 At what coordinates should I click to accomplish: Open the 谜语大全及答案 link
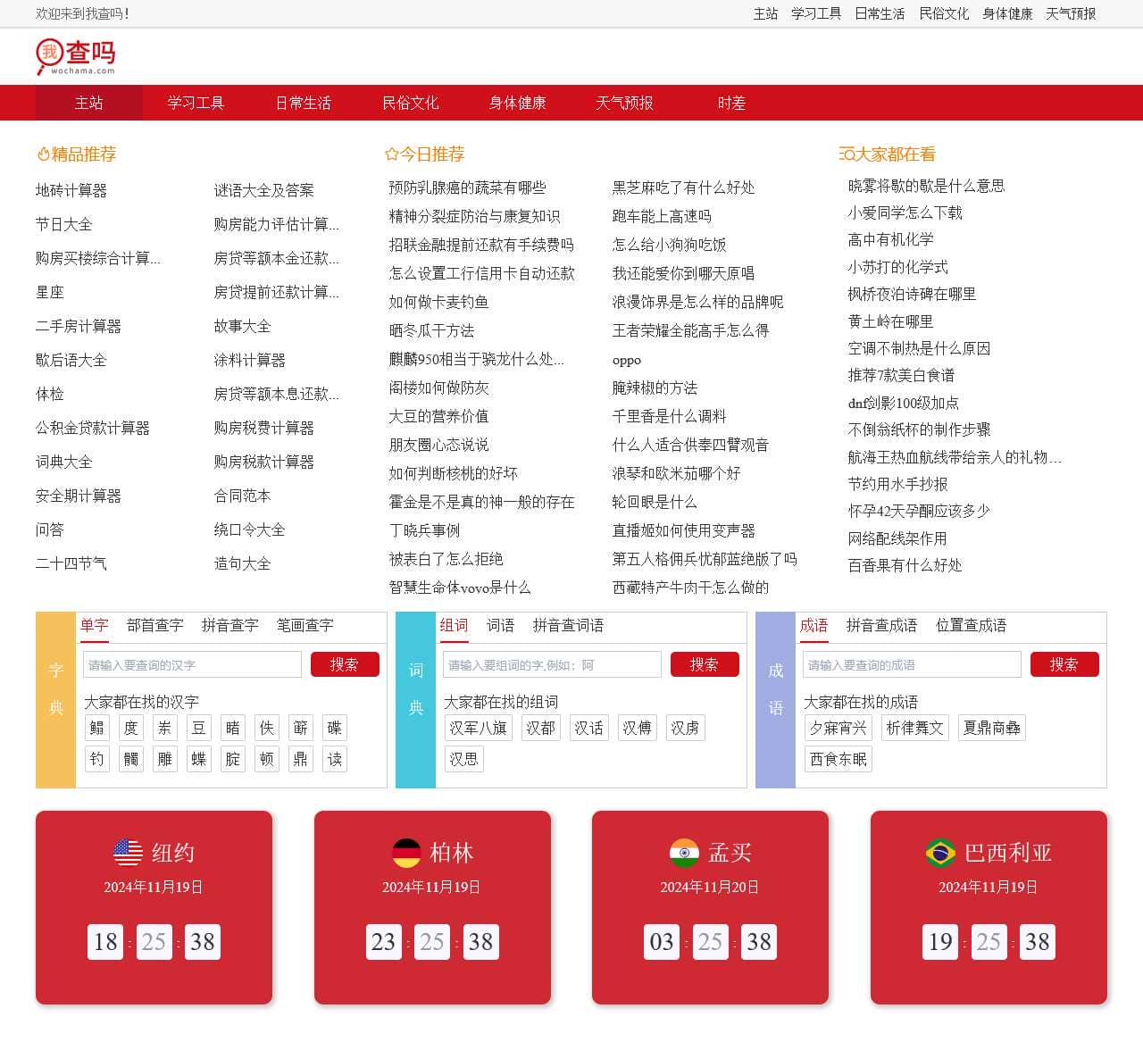pos(264,190)
